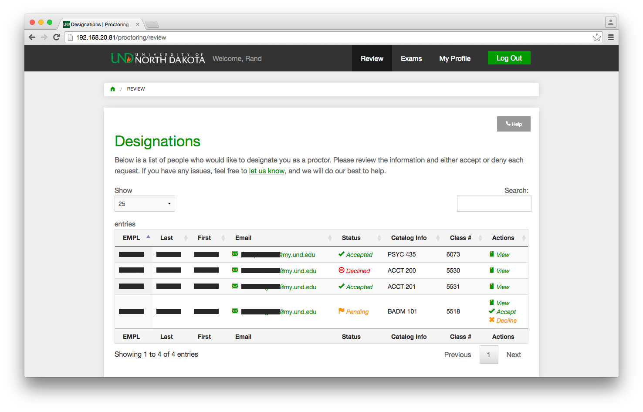Select page 1 in pagination

point(489,355)
